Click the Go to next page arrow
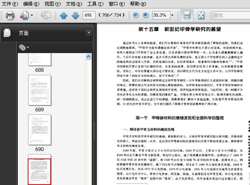 coord(75,15)
